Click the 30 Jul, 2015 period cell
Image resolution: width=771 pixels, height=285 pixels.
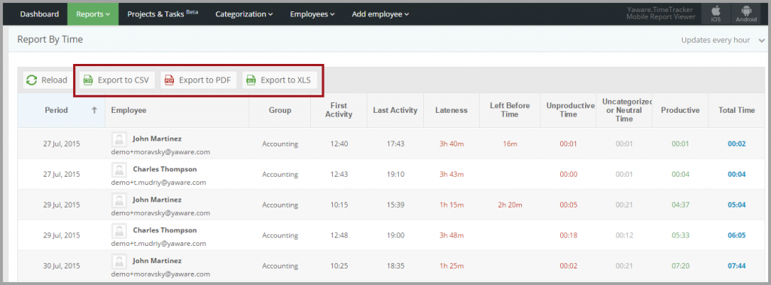pos(62,266)
